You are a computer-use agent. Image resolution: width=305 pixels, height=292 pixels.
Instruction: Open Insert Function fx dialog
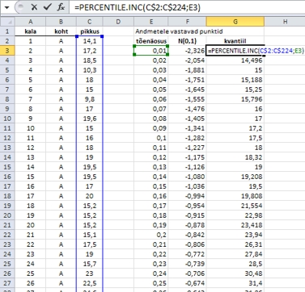coord(61,7)
